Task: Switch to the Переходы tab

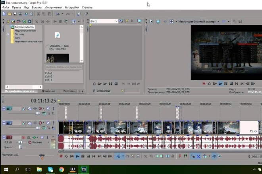Action: click(x=69, y=91)
